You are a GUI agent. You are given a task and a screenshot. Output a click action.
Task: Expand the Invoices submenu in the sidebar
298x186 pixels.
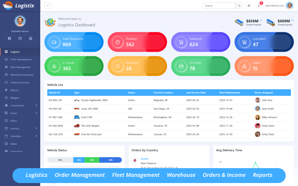(36, 128)
